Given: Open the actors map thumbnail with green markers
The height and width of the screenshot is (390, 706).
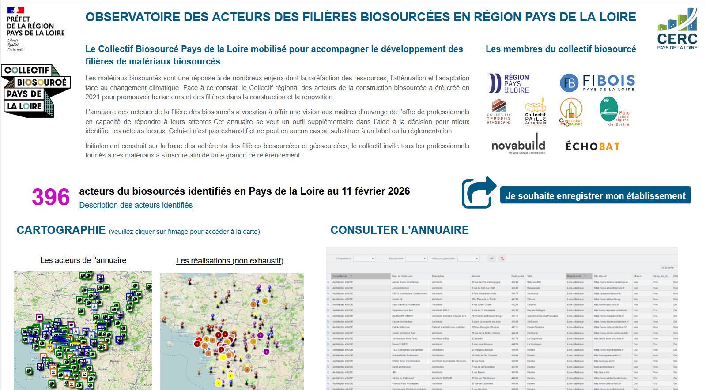Looking at the screenshot, I should coord(83,330).
